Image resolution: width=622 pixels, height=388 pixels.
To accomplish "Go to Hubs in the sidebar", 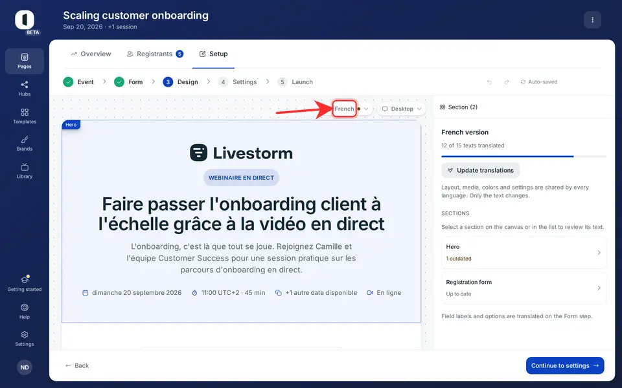I will coord(25,89).
